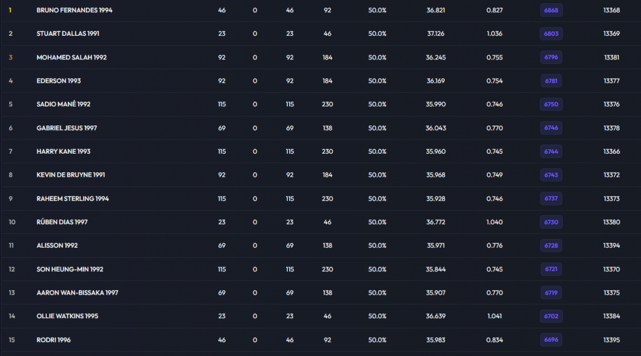Select Ollie Watkins 1995 name
Image resolution: width=641 pixels, height=356 pixels.
coord(67,316)
